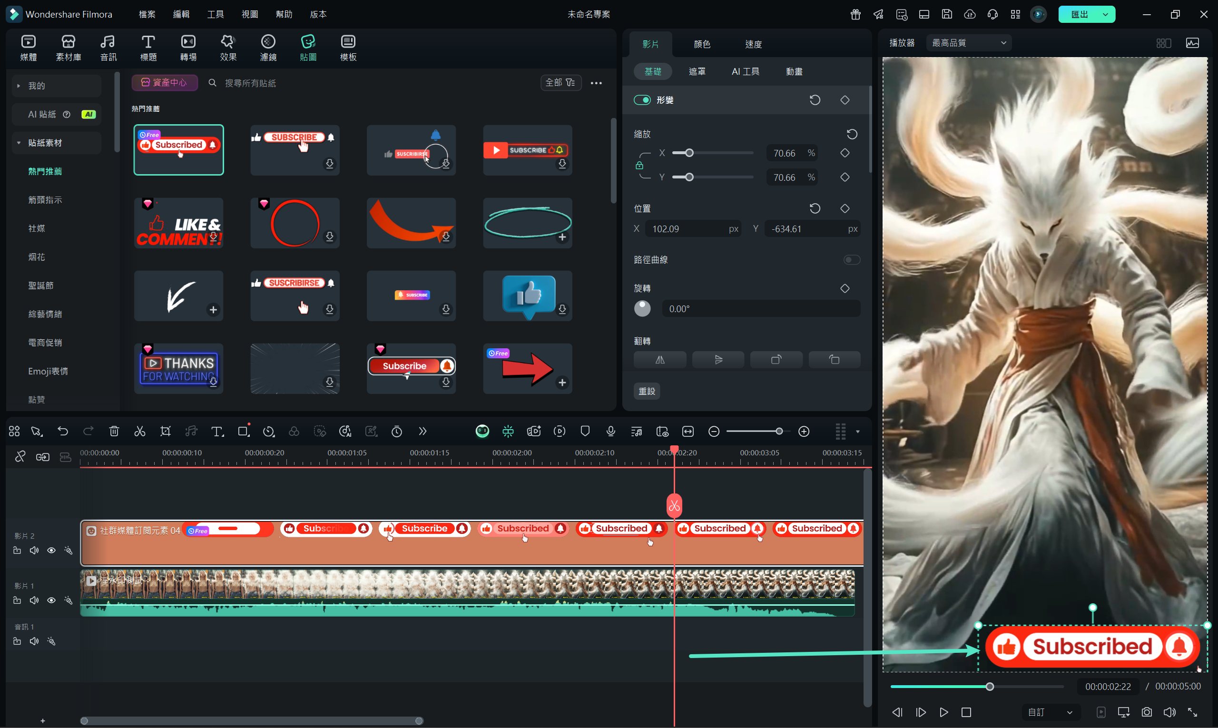Screen dimensions: 1218x728
Task: Open track height dropdown arrow in timeline toolbar
Action: coord(858,432)
